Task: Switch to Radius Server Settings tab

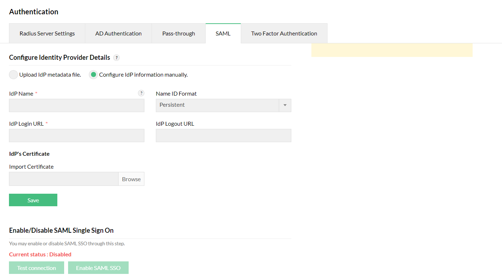Action: tap(47, 34)
